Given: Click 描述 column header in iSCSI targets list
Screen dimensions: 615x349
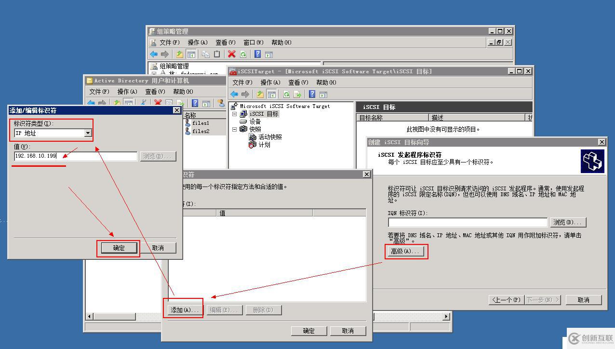Looking at the screenshot, I should (478, 118).
